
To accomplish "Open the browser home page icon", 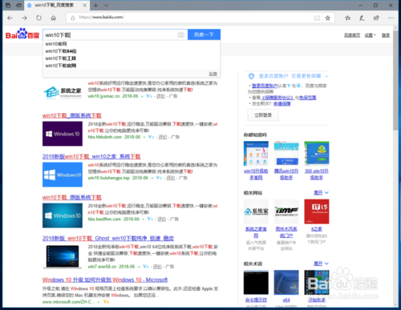I will coord(54,18).
